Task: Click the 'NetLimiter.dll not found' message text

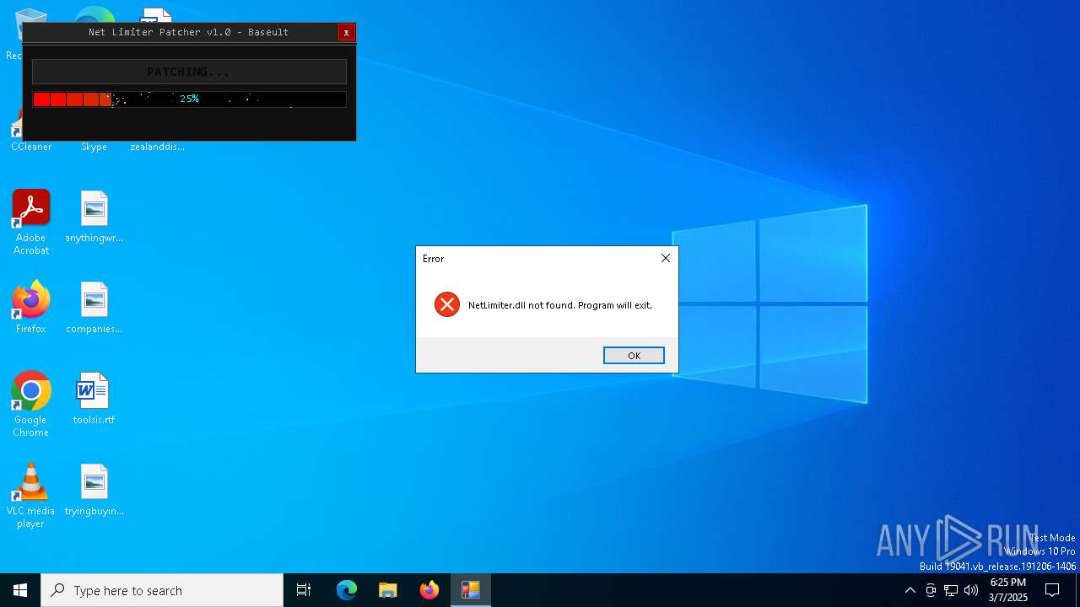Action: coord(560,305)
